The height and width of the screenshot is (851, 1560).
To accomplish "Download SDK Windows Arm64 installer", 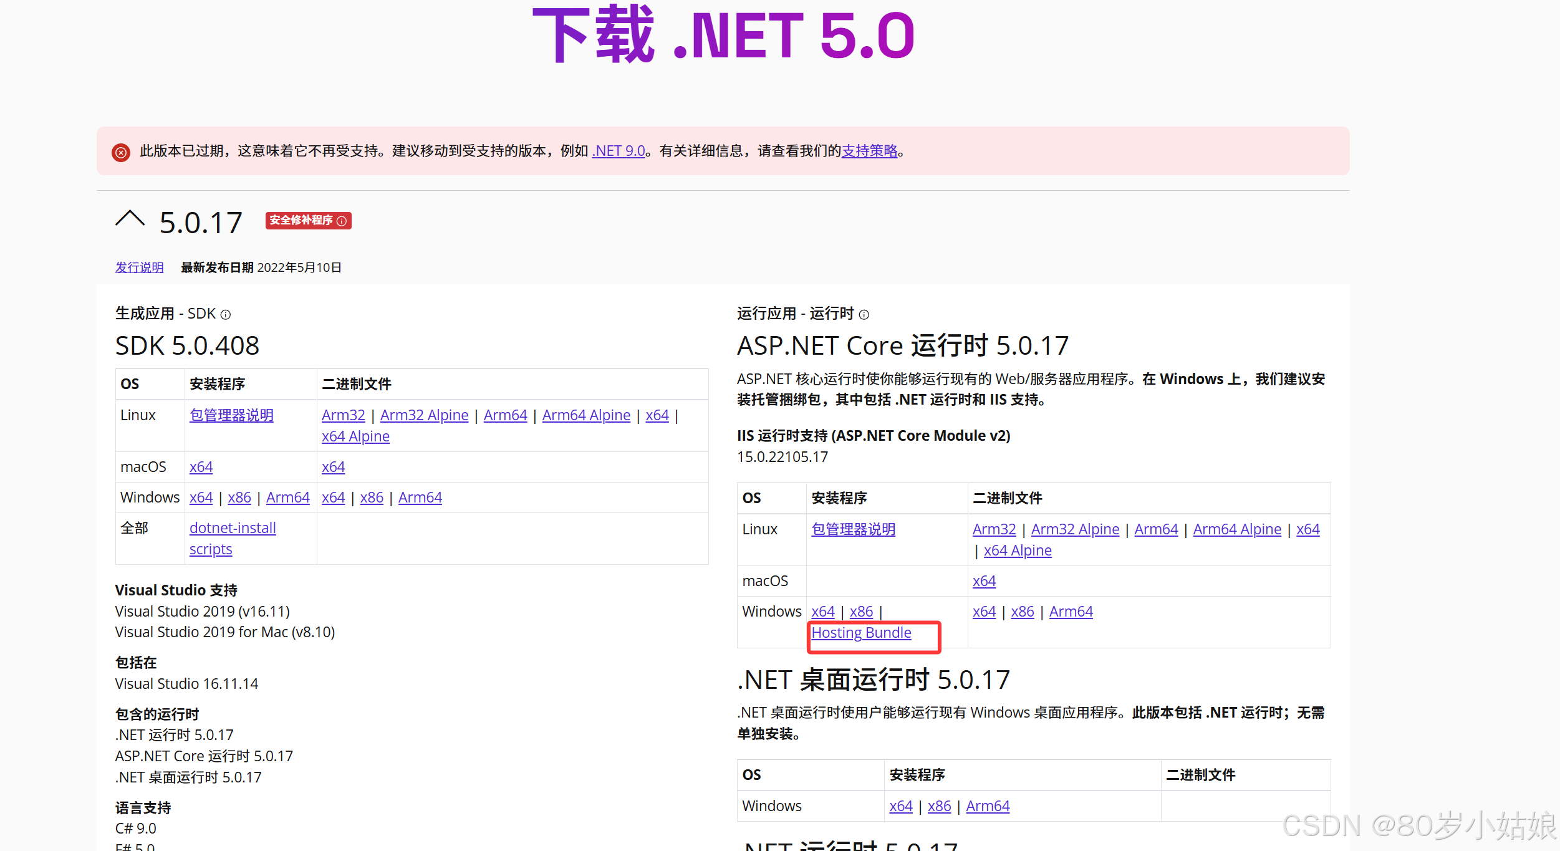I will pyautogui.click(x=288, y=498).
